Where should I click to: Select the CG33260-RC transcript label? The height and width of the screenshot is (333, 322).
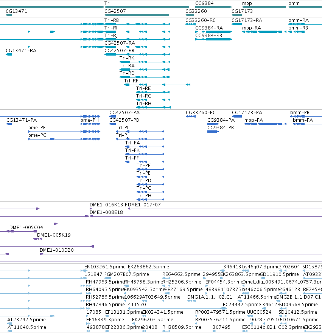[201, 20]
